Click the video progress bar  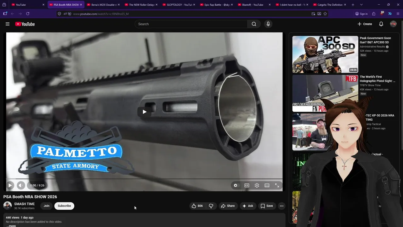tap(144, 179)
